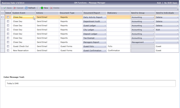Tick the checkbox for City Ledger row
Screen dimensions: 180x108
(x=8, y=30)
